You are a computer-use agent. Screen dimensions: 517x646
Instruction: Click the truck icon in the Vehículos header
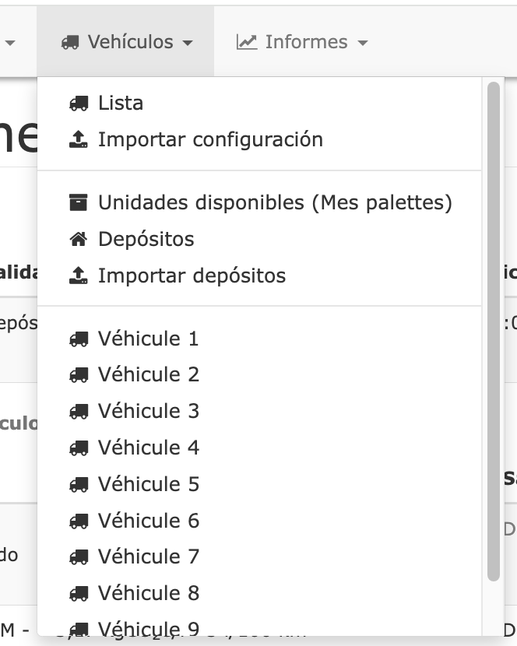click(70, 42)
